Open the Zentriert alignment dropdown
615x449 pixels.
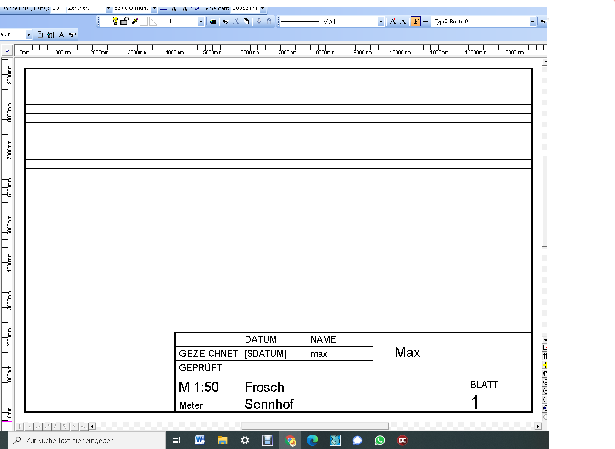pos(109,8)
